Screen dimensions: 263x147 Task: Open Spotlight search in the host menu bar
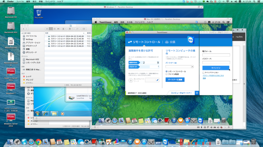[254, 1]
